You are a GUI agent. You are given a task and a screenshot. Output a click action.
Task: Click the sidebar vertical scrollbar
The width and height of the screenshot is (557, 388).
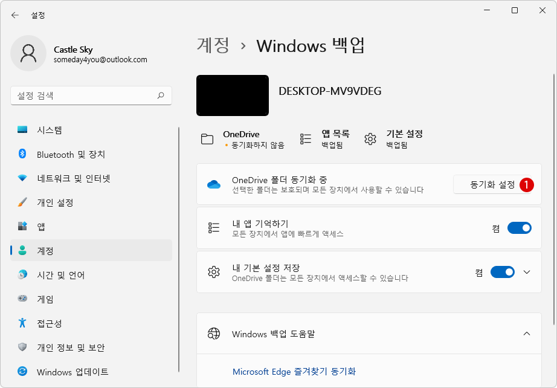pos(179,249)
